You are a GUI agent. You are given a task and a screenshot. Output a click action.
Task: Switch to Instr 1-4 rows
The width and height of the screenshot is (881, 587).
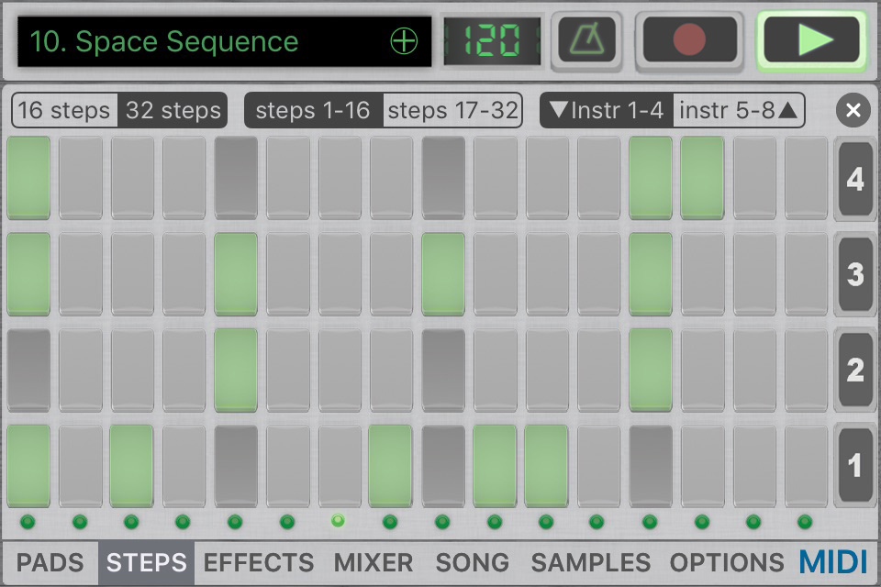click(607, 110)
